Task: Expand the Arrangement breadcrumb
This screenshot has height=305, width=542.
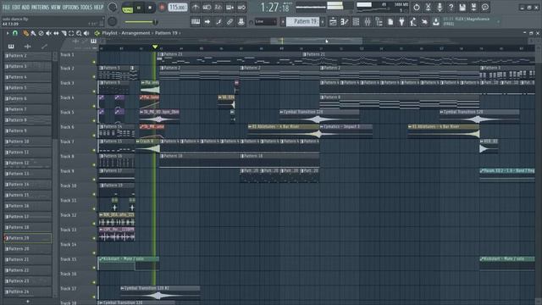Action: pyautogui.click(x=135, y=33)
